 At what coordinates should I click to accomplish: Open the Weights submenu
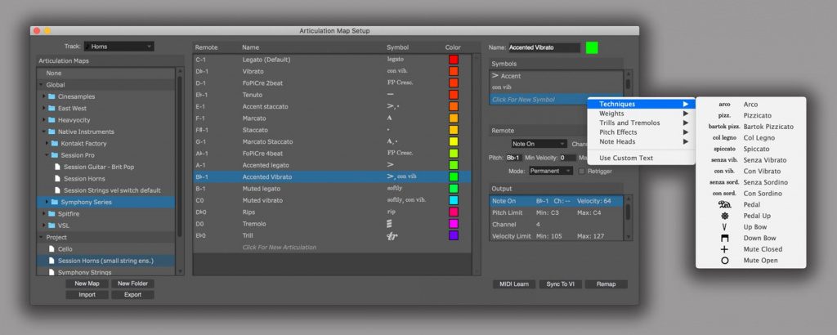point(642,114)
